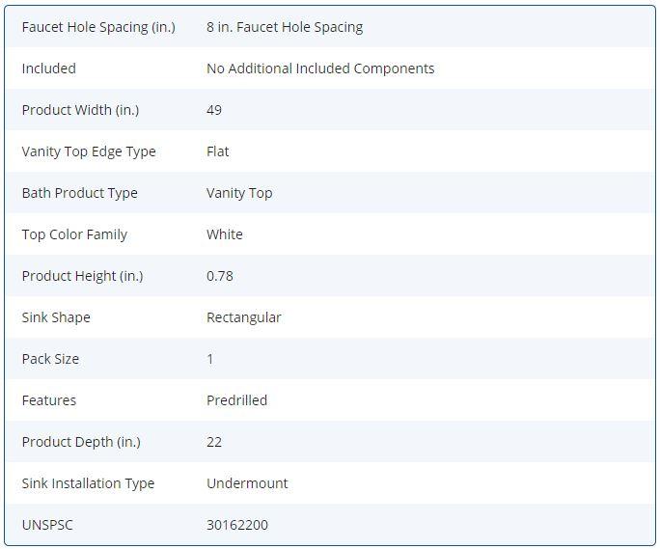Click the Vanity Top Edge Type label
The image size is (660, 549).
click(x=89, y=151)
